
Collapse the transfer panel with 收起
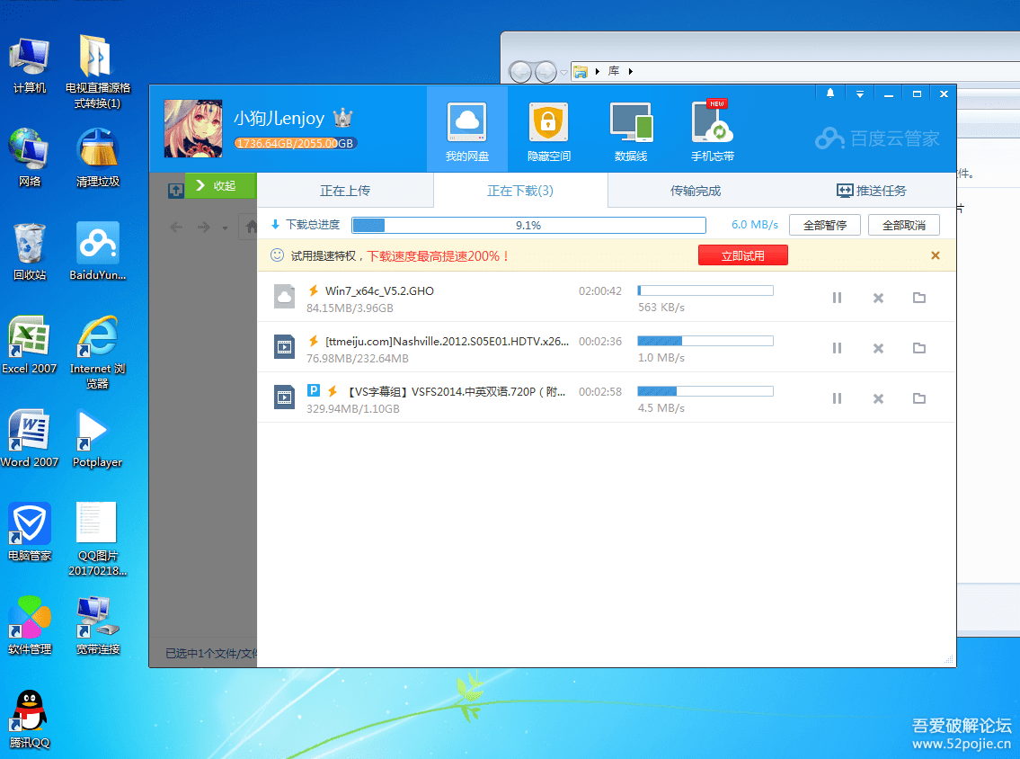click(220, 185)
